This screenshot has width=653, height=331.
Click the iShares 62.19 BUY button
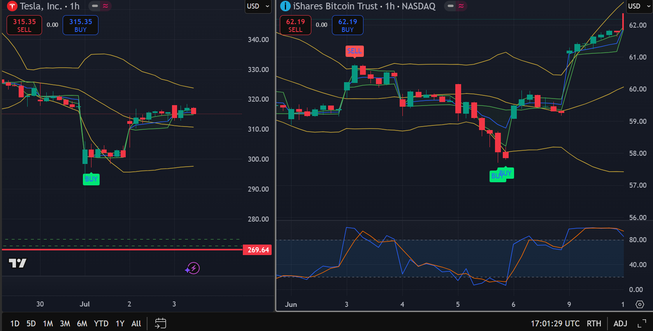click(348, 25)
